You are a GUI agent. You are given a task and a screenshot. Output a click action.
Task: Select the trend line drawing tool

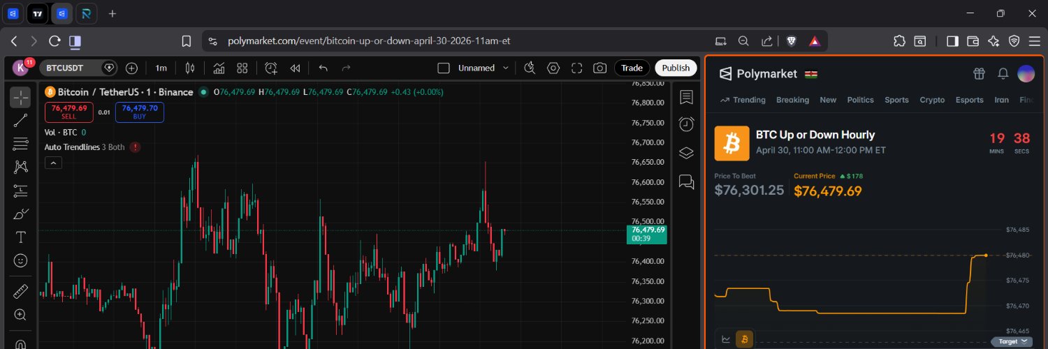(x=20, y=121)
